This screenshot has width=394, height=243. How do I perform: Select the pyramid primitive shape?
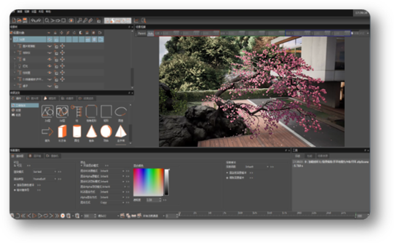pyautogui.click(x=121, y=131)
